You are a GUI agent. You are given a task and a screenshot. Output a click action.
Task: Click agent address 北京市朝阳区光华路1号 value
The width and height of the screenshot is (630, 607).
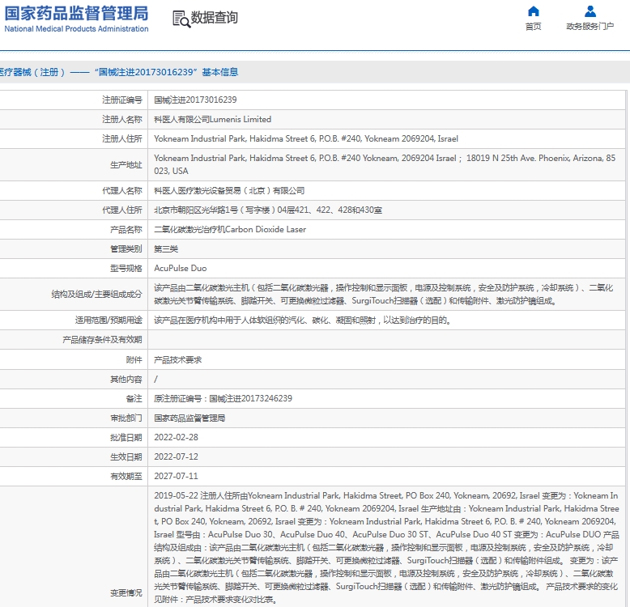coord(268,210)
